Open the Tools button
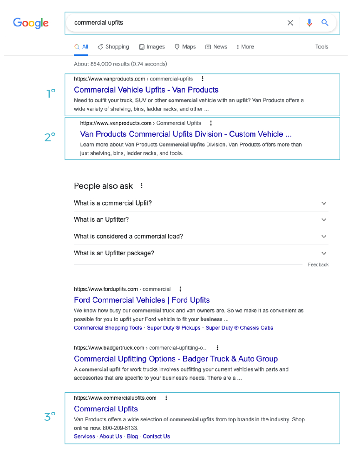Image resolution: width=348 pixels, height=450 pixels. click(322, 47)
